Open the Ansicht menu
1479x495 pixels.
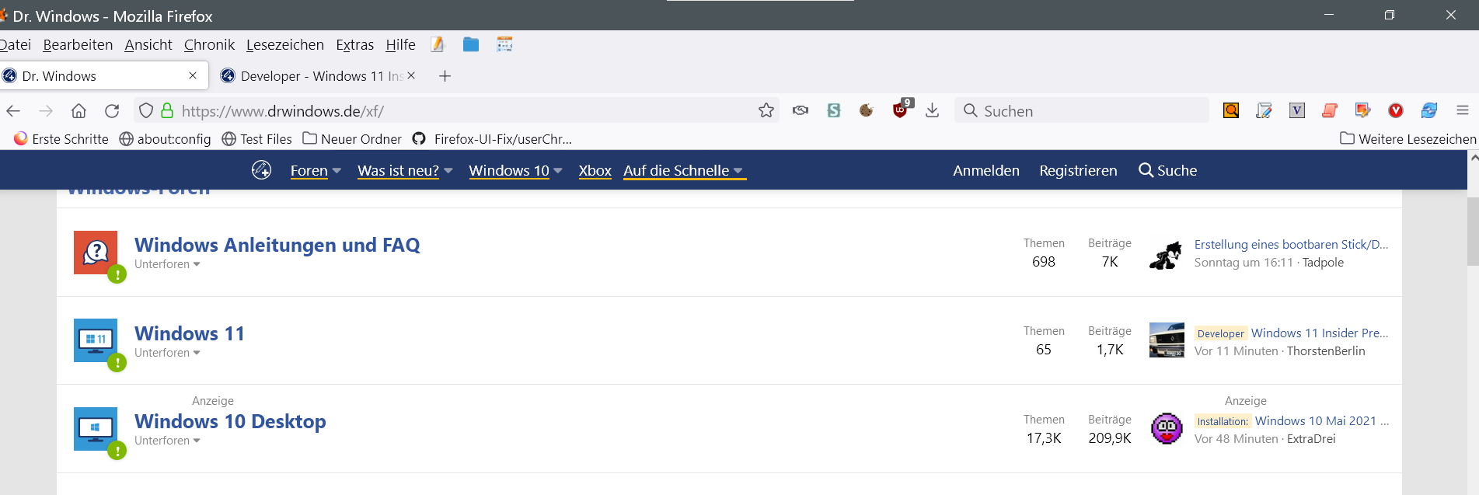tap(148, 44)
